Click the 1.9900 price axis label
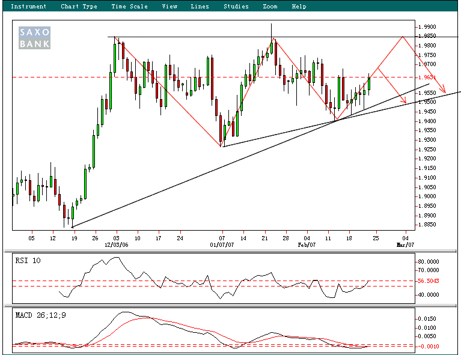461x355 pixels. (427, 27)
